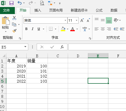Open Insert Function fx
This screenshot has height=111, width=126.
pos(62,47)
